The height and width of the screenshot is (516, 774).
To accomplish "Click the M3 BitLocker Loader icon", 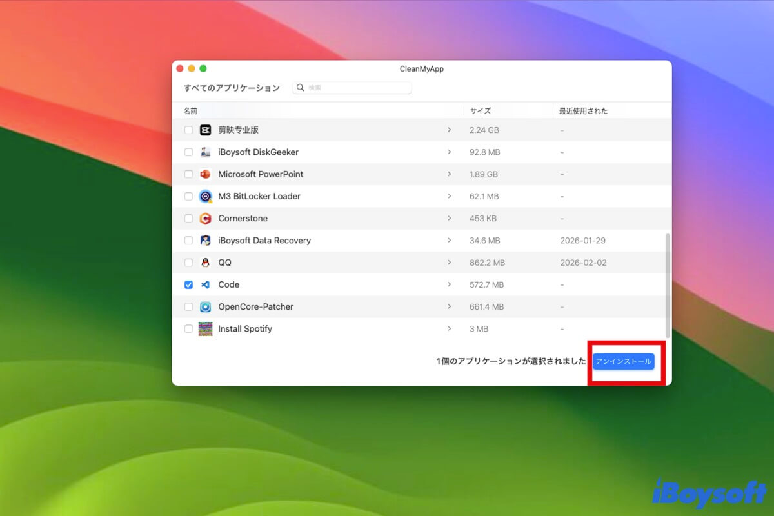I will pyautogui.click(x=206, y=196).
